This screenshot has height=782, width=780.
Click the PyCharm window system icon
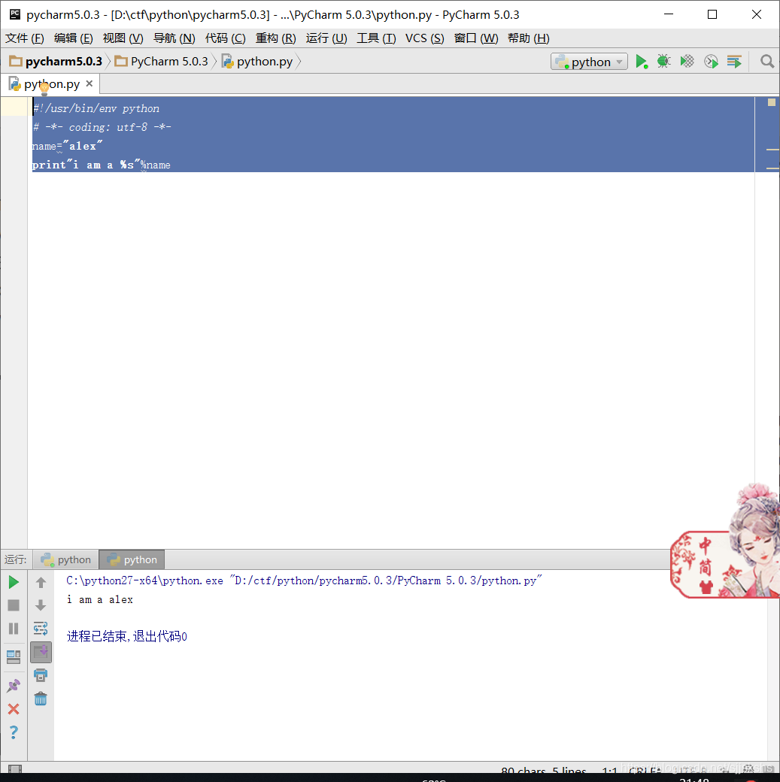pyautogui.click(x=15, y=14)
